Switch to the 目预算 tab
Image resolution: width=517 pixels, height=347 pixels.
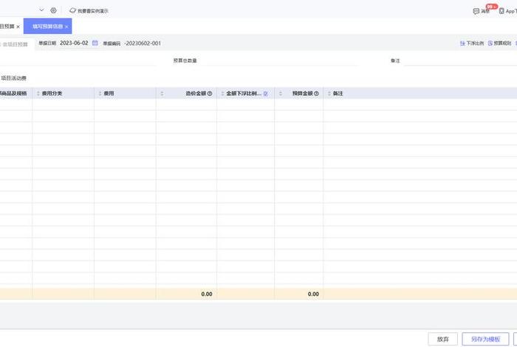pyautogui.click(x=7, y=27)
